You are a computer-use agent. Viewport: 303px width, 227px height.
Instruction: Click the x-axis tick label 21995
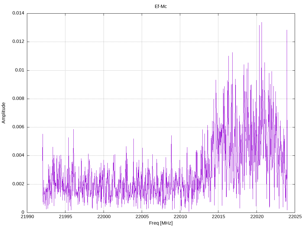(x=65, y=217)
